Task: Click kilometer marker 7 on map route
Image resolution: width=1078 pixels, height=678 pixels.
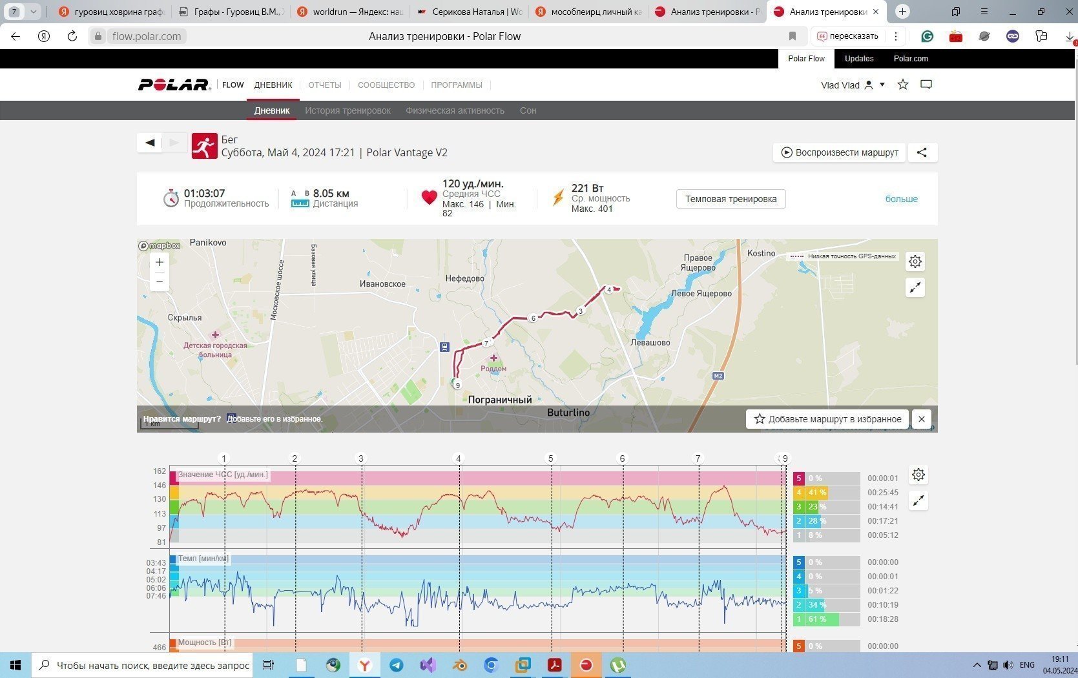Action: 486,343
